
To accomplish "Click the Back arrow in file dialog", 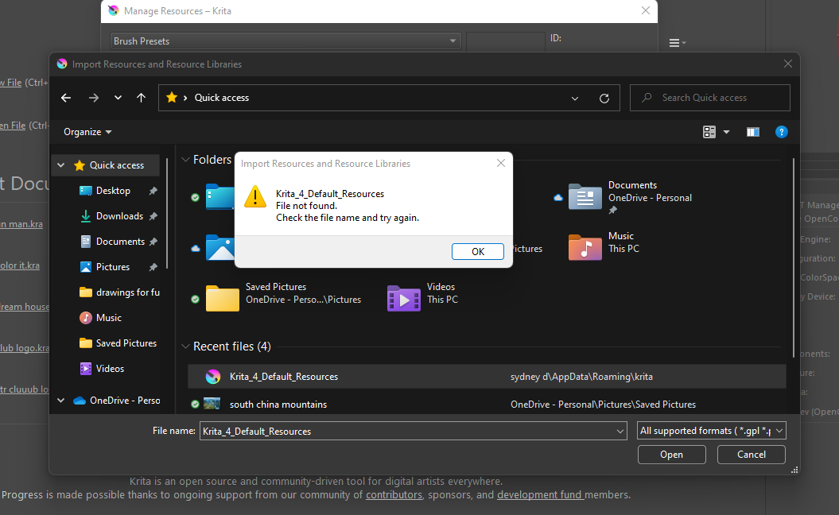I will point(66,98).
